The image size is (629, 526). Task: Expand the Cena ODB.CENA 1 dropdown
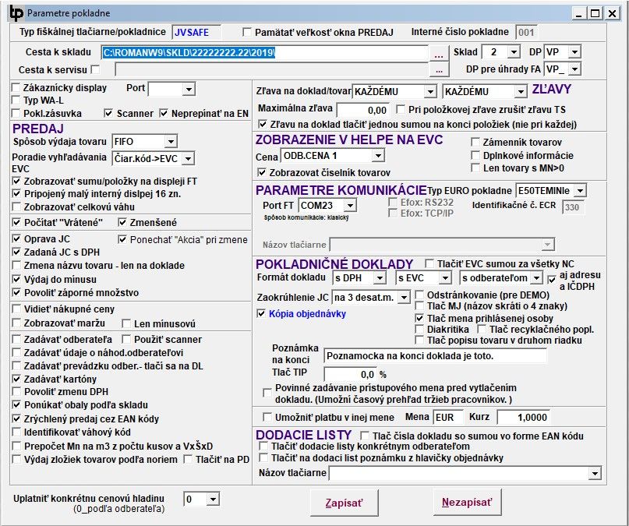coord(378,156)
